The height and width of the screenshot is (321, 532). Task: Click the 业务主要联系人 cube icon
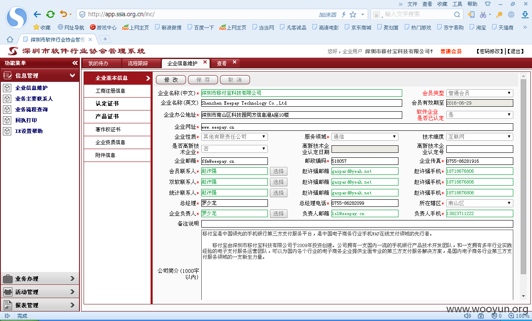pos(7,99)
